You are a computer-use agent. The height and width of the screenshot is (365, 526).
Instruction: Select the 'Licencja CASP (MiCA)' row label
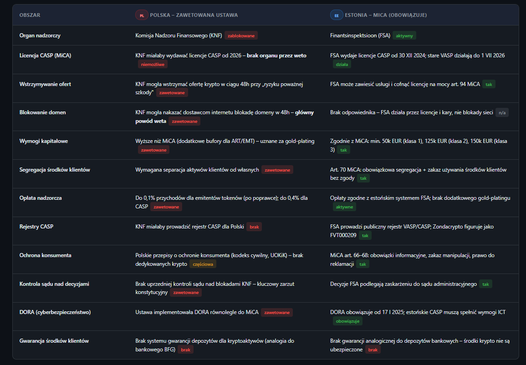coord(45,56)
